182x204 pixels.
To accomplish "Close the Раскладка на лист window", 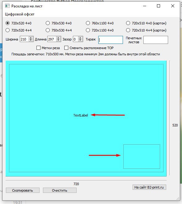I will click(173, 6).
